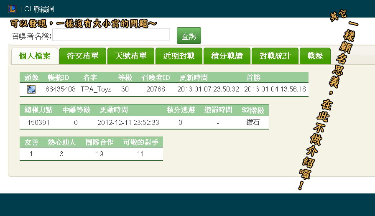Focus the 召喚者名稱 input field
Image resolution: width=375 pixels, height=216 pixels.
tap(111, 35)
